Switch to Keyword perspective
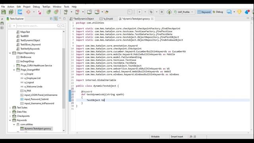The height and width of the screenshot is (143, 254). click(204, 12)
